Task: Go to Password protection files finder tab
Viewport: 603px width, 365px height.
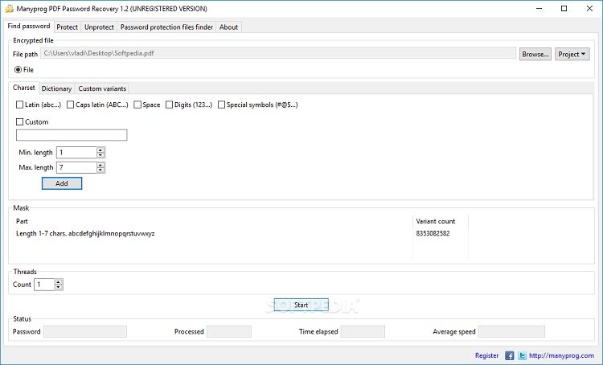Action: click(x=167, y=27)
